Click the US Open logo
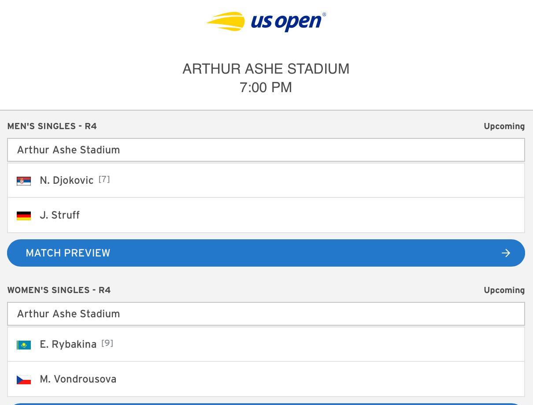The width and height of the screenshot is (533, 405). coord(266,22)
